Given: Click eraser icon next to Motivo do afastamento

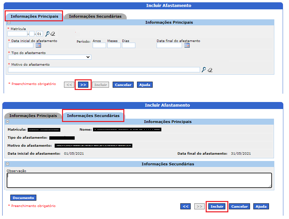Looking at the screenshot, I should pyautogui.click(x=210, y=70).
